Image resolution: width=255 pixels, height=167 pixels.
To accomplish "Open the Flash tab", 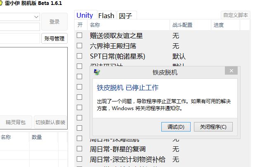I will coord(106,16).
